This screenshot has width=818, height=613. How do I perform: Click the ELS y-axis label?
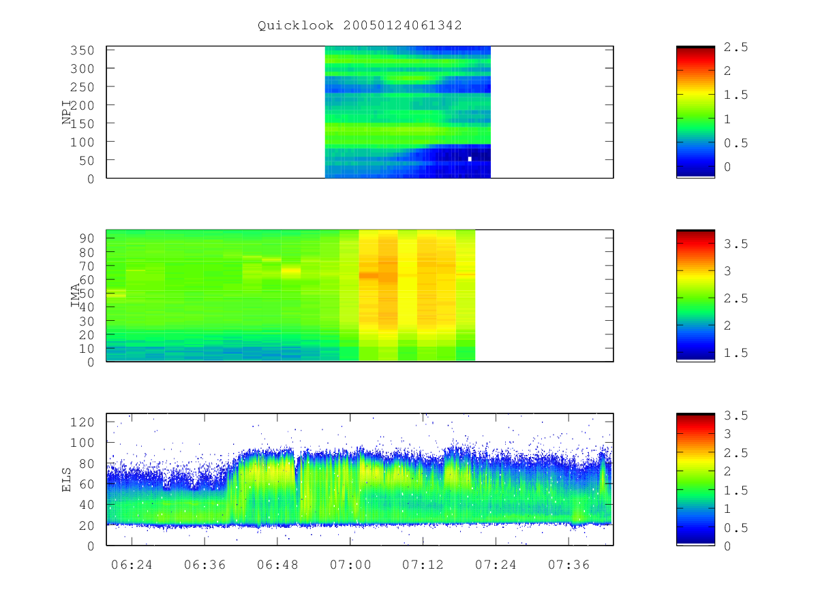pyautogui.click(x=67, y=480)
